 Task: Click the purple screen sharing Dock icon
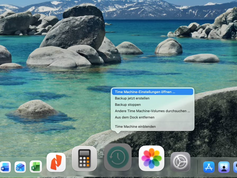[x=224, y=167]
